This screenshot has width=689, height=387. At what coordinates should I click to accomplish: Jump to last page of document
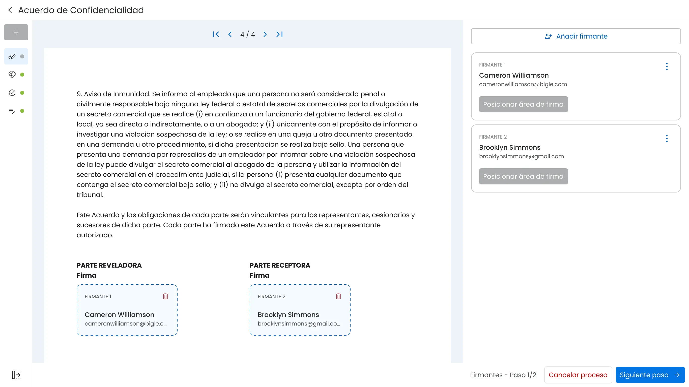coord(279,35)
